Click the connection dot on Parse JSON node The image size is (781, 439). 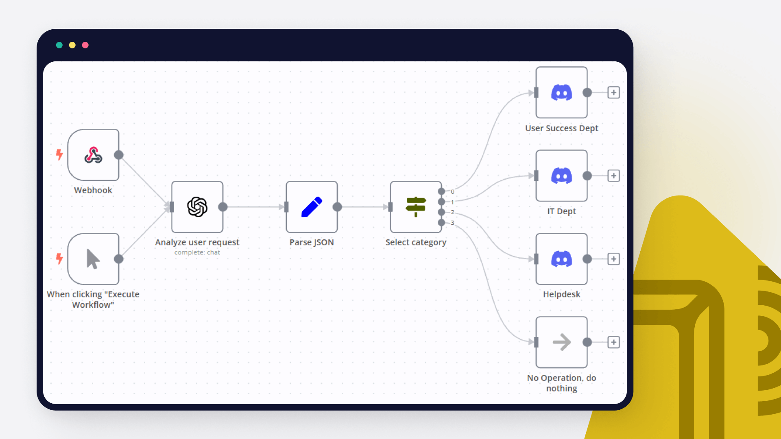tap(337, 207)
